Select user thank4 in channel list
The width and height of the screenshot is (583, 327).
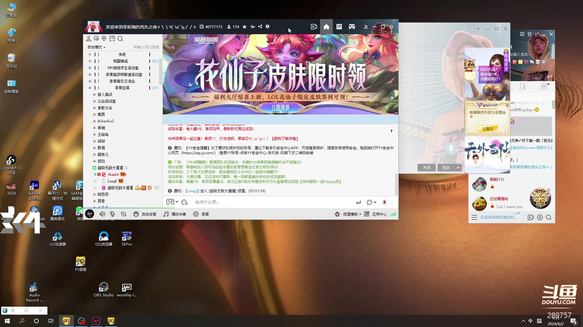pyautogui.click(x=113, y=174)
